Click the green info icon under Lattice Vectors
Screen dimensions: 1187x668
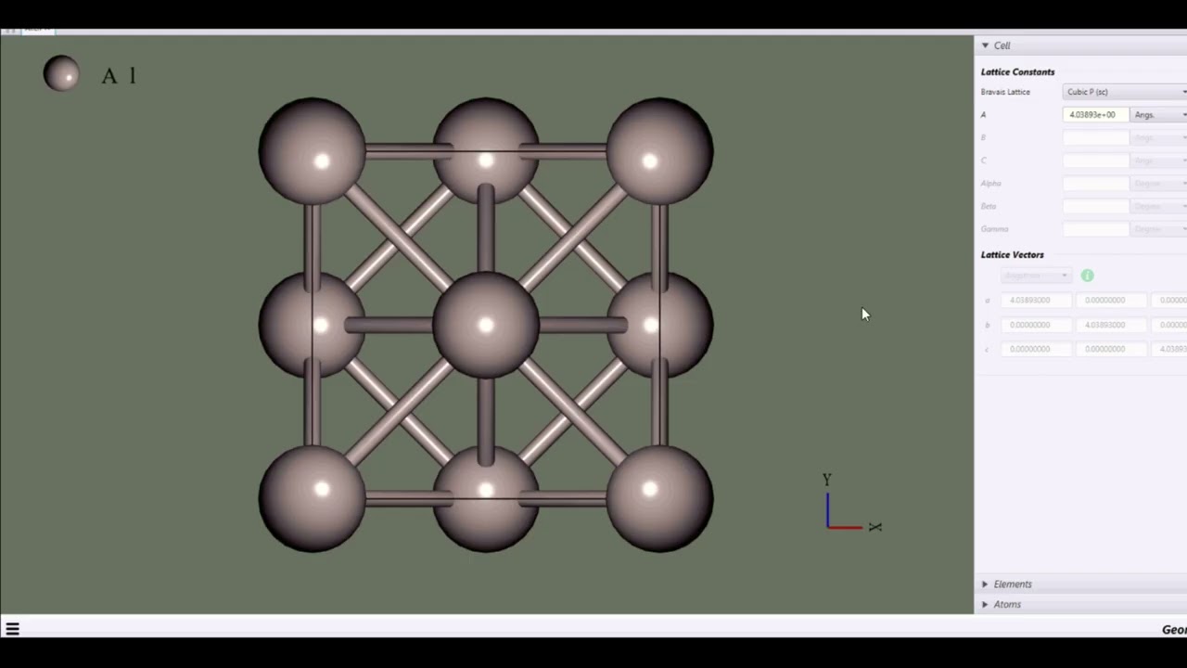[1087, 276]
